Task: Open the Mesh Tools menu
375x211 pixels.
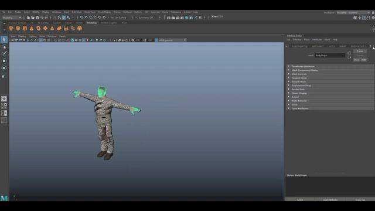Action: pos(90,12)
